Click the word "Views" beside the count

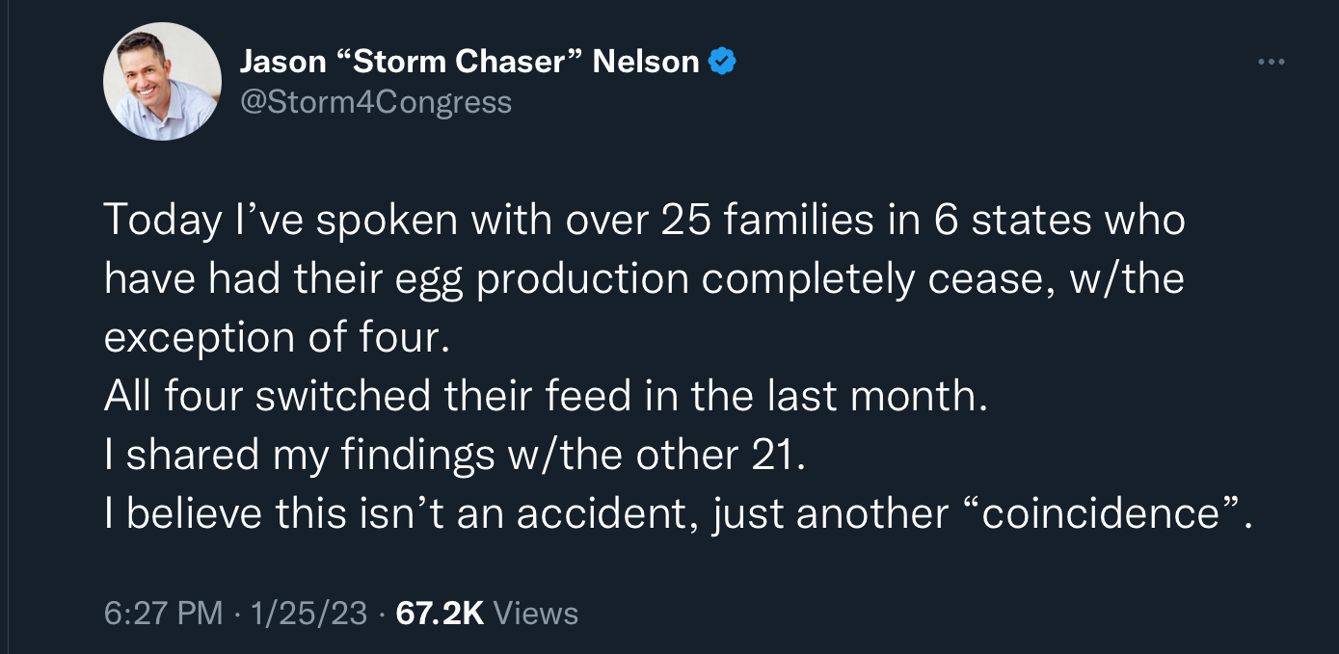click(535, 614)
